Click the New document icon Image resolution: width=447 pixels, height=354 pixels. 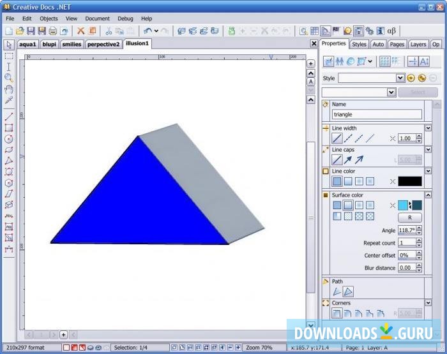(x=9, y=31)
